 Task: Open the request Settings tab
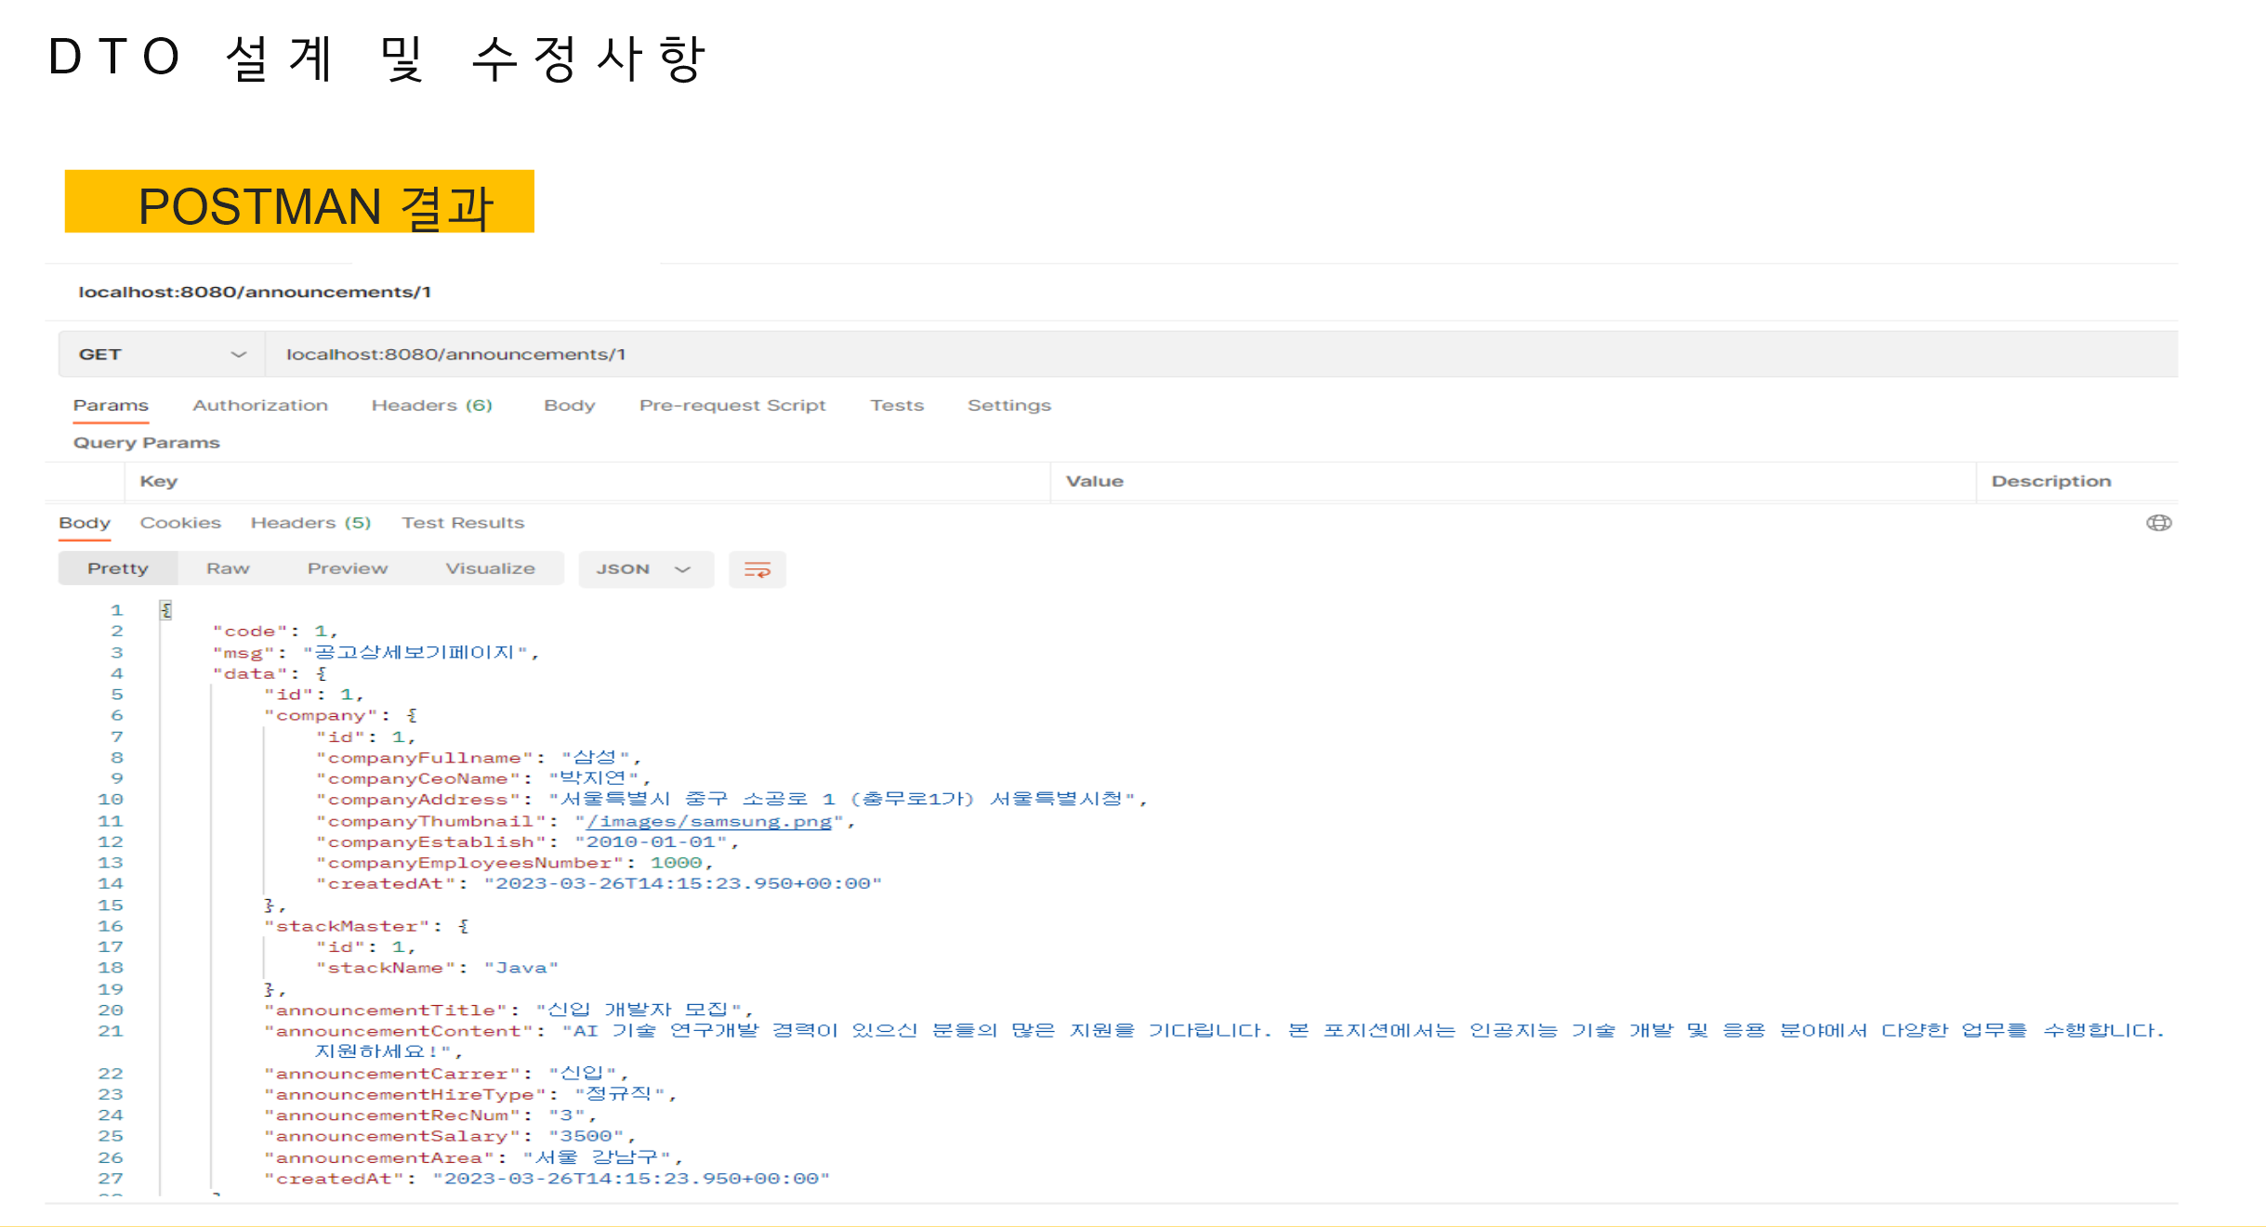pos(1008,405)
